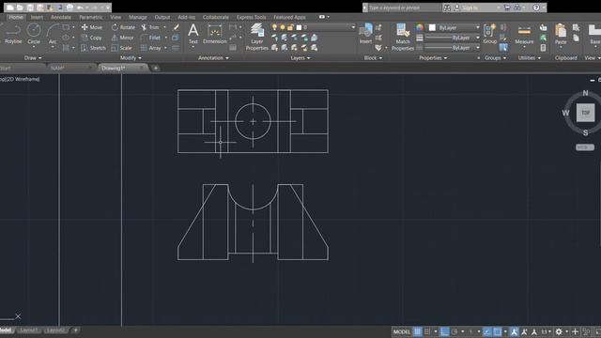Click the Measure utility tool
The image size is (601, 338).
pyautogui.click(x=524, y=35)
